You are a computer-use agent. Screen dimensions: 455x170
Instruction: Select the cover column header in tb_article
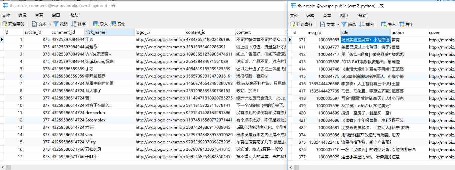coord(441,33)
